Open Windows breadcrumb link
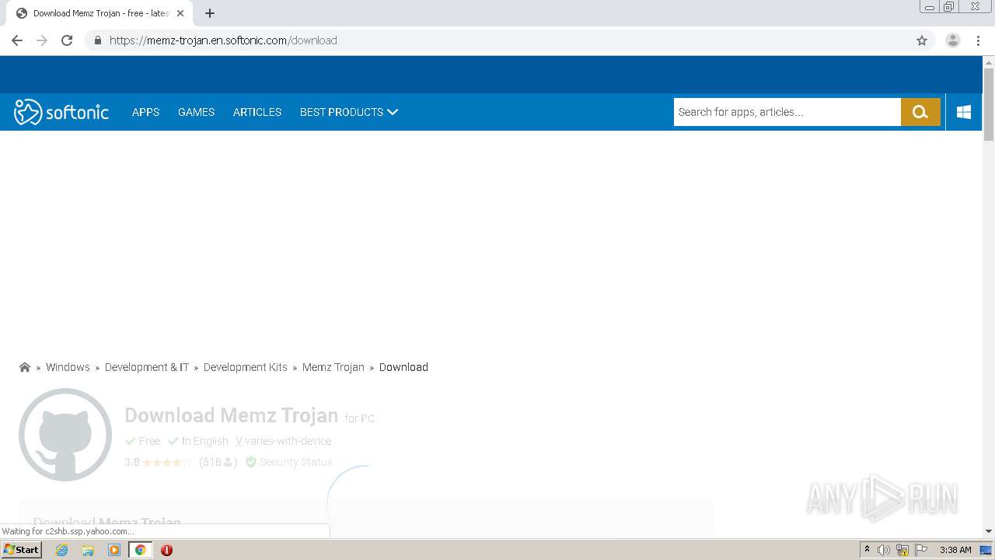Viewport: 995px width, 560px height. coord(68,367)
